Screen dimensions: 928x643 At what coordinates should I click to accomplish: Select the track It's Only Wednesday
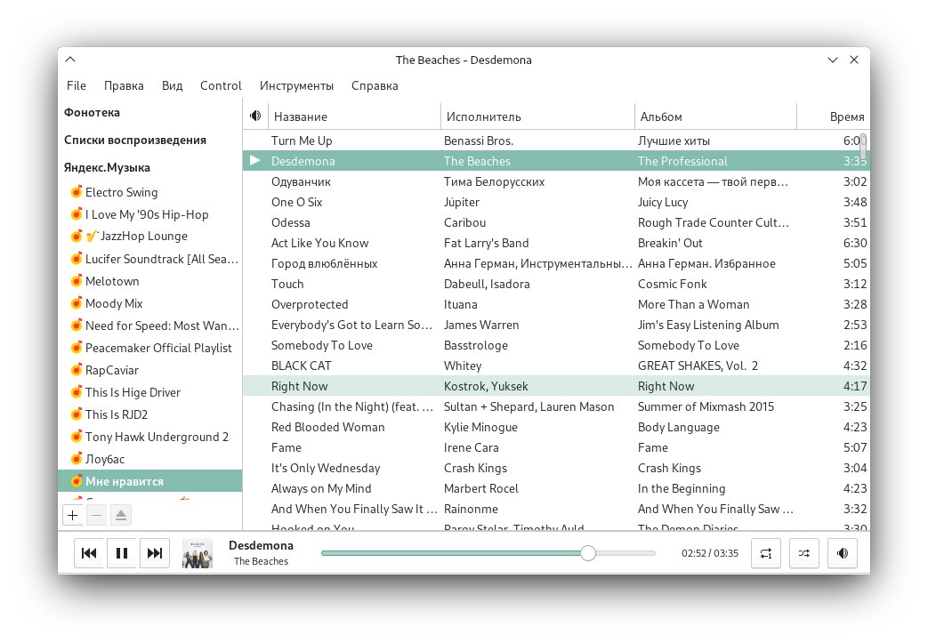(x=556, y=468)
